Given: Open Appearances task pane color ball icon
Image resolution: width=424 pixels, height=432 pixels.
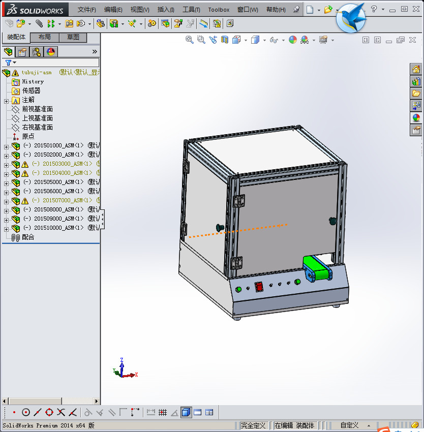Looking at the screenshot, I should coord(416,118).
